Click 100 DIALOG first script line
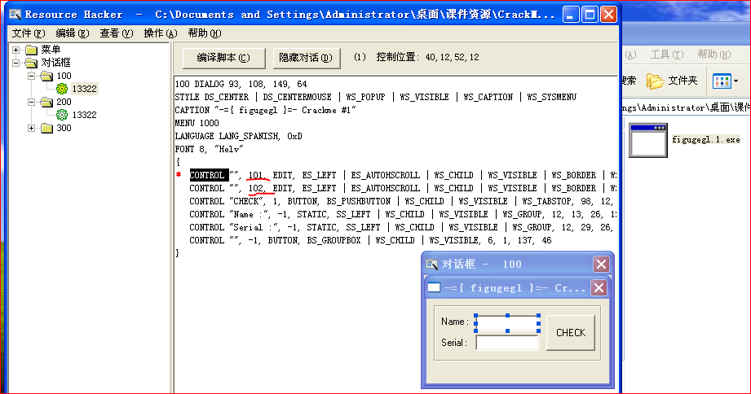 click(241, 84)
